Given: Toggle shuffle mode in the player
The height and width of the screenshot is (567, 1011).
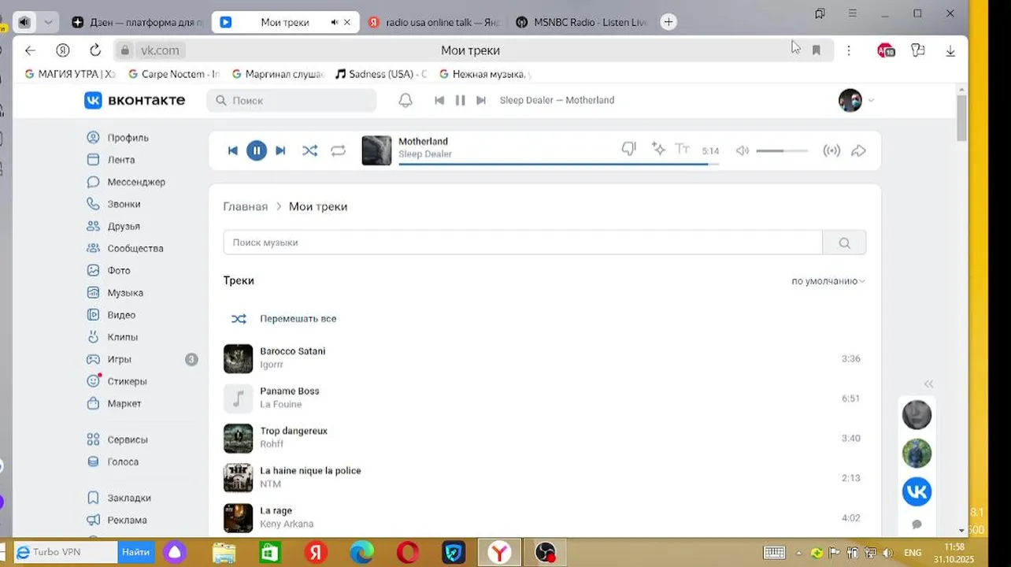Looking at the screenshot, I should 309,150.
